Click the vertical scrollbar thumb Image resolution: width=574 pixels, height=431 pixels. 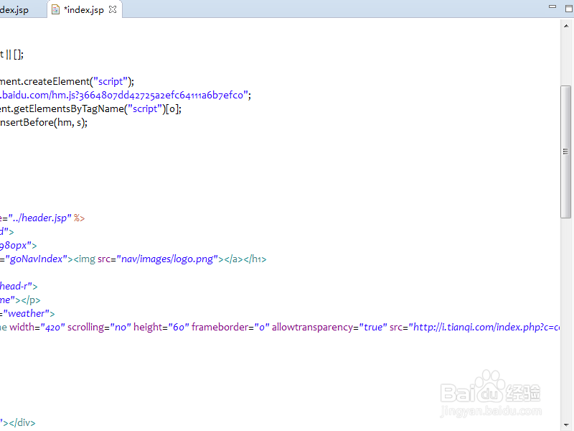pyautogui.click(x=566, y=152)
